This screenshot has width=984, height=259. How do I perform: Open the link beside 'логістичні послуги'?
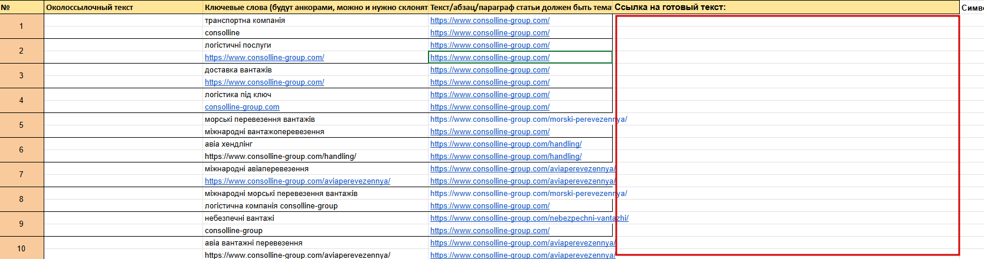(490, 45)
